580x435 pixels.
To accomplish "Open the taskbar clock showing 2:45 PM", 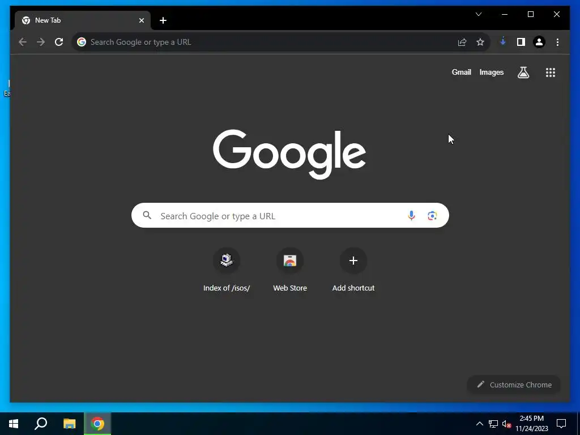I will pos(531,424).
